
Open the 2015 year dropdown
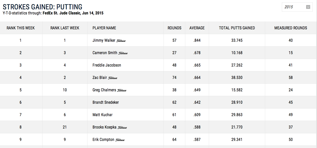click(297, 7)
